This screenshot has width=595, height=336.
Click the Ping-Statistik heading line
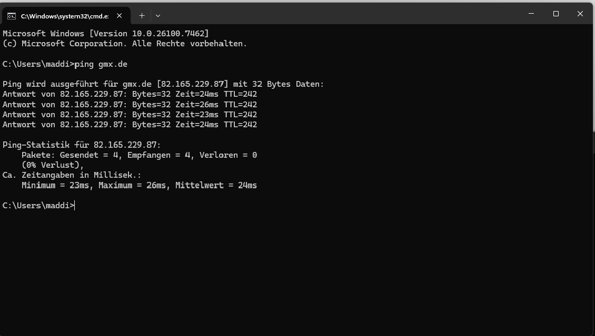click(82, 145)
